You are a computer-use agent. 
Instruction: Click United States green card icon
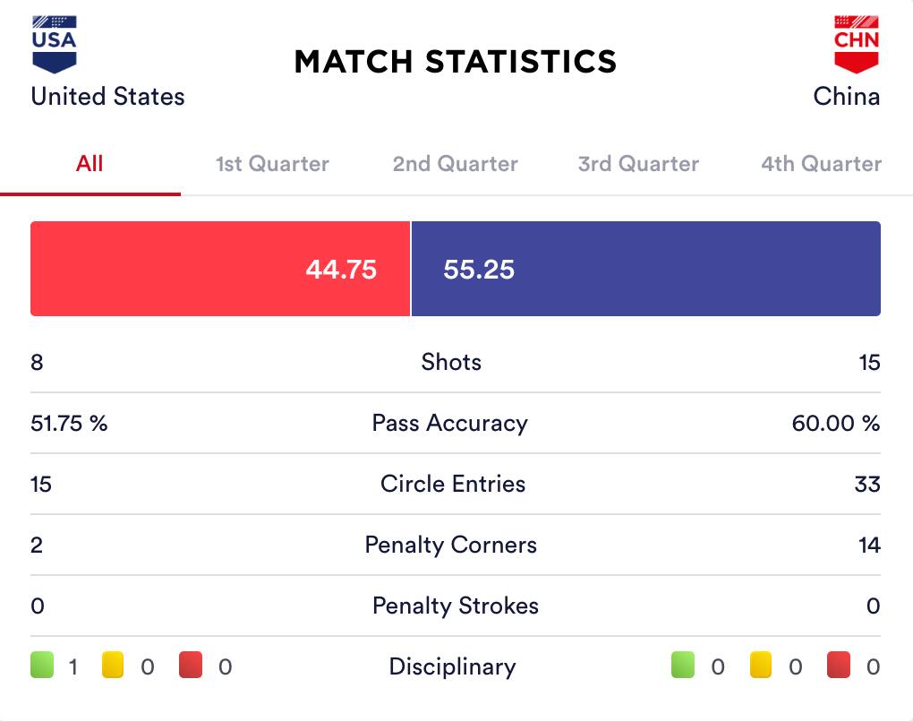pyautogui.click(x=42, y=666)
